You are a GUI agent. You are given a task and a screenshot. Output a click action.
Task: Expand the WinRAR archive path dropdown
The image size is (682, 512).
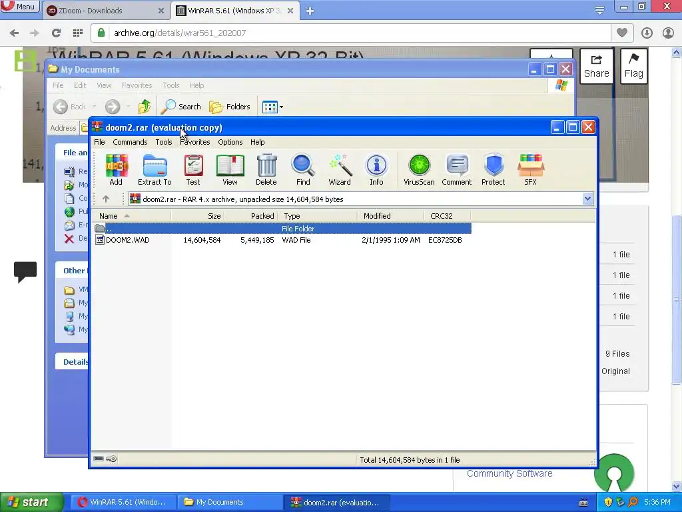(587, 199)
